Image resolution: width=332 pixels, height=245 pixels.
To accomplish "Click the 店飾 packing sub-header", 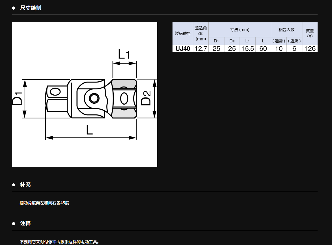I will [294, 41].
